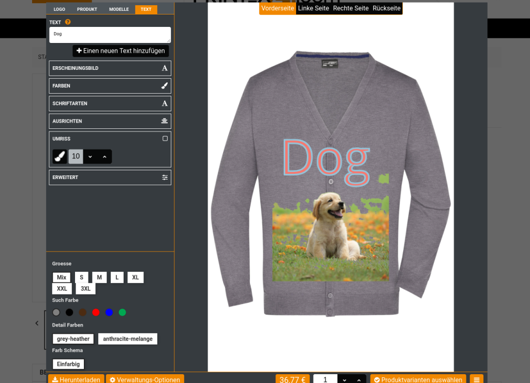Click the Ausrichten alignment icon
The width and height of the screenshot is (530, 383).
pos(164,121)
